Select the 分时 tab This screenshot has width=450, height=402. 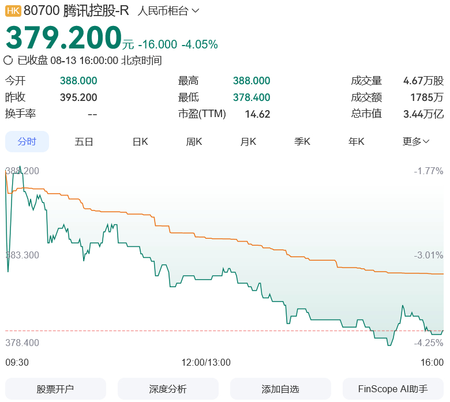tap(27, 141)
